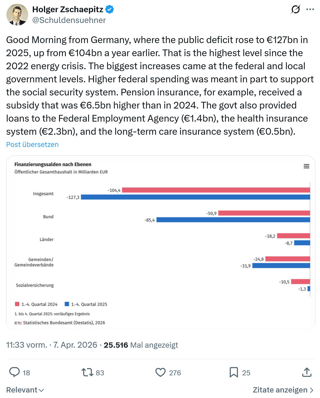The image size is (320, 398).
Task: Repost this tweet with the retweet icon
Action: pyautogui.click(x=87, y=372)
